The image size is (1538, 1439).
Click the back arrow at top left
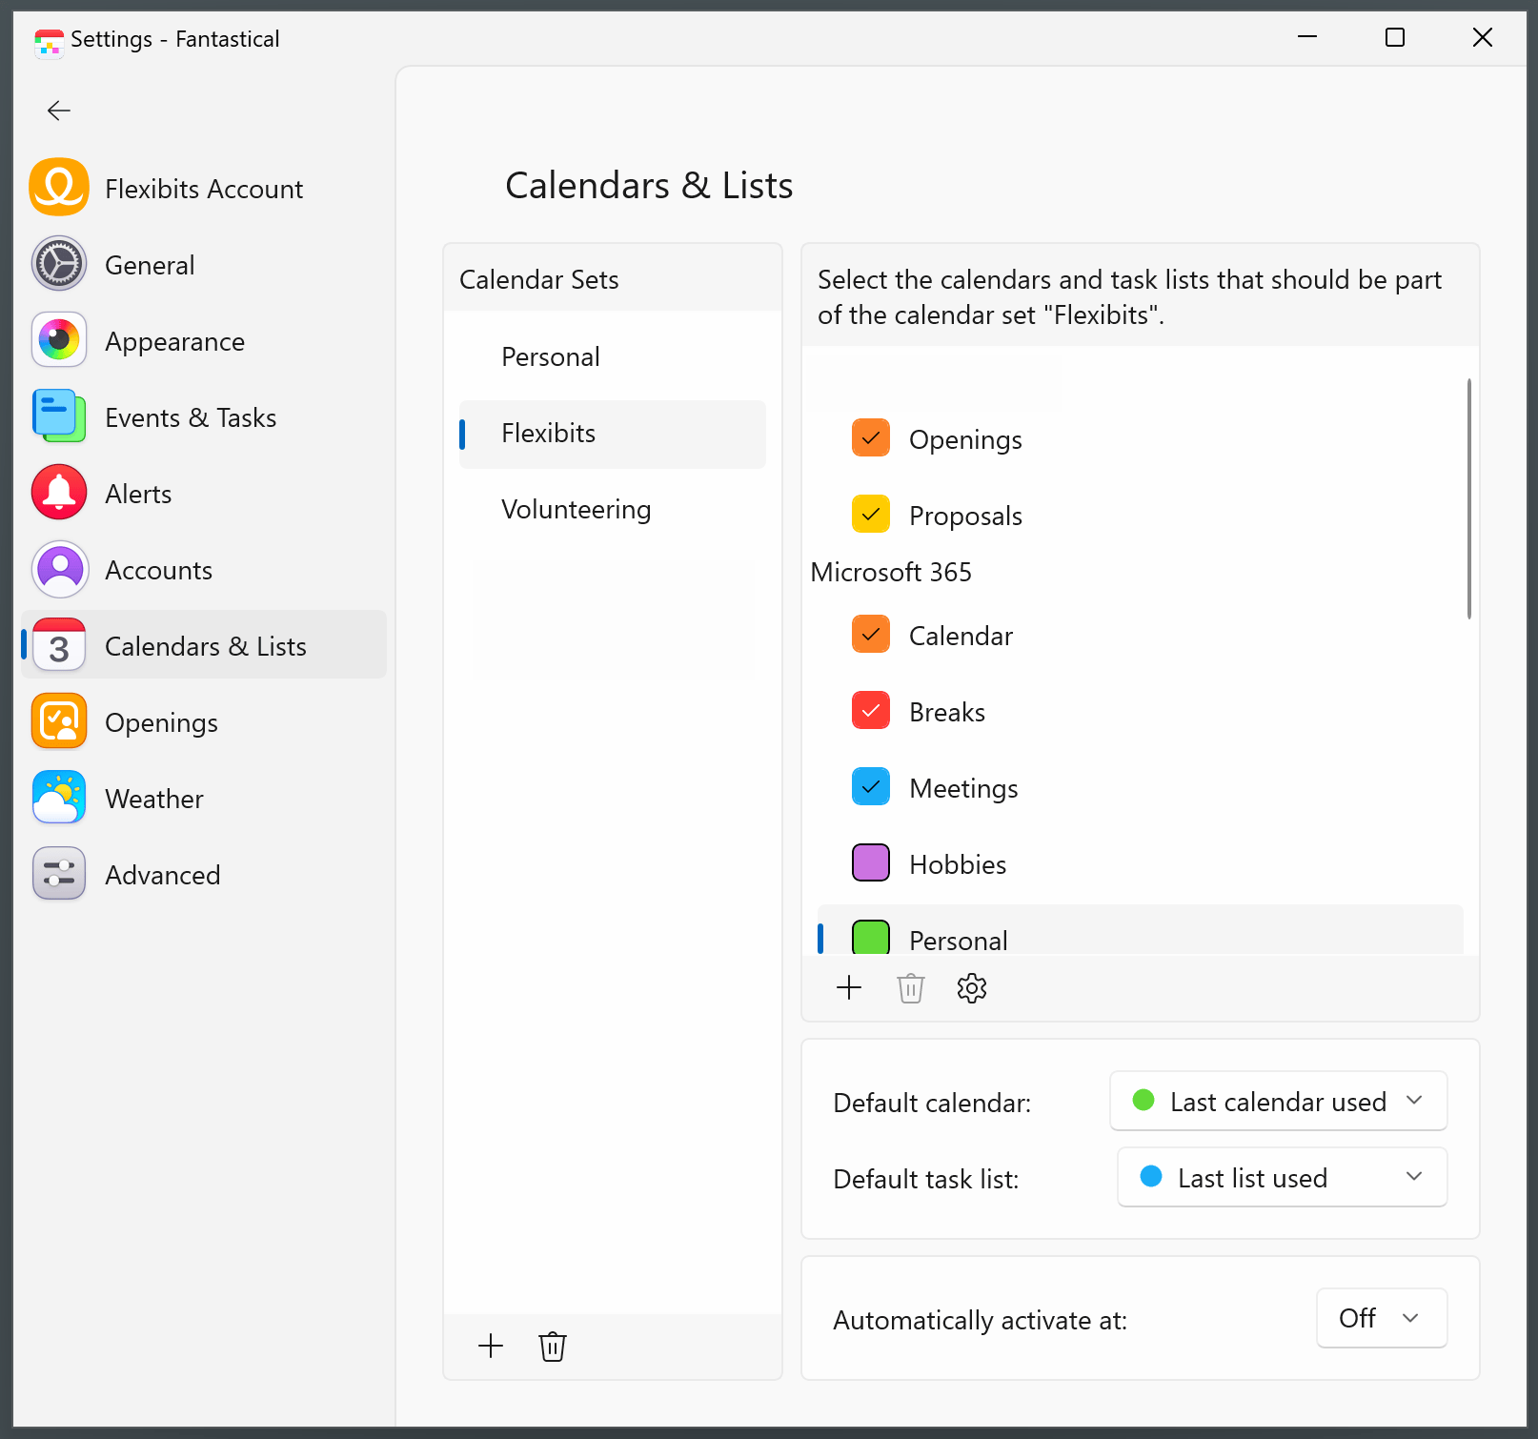click(x=59, y=111)
